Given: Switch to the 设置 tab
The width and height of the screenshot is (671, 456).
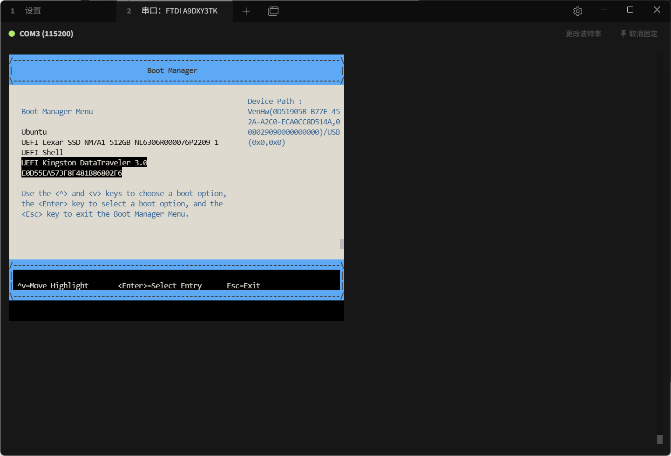Looking at the screenshot, I should point(33,11).
